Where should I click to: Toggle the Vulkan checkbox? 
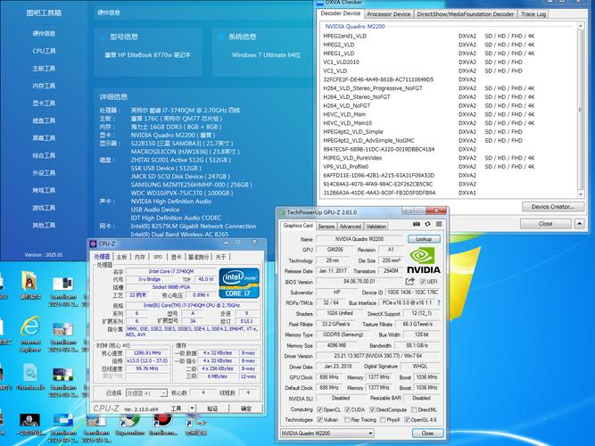[320, 419]
